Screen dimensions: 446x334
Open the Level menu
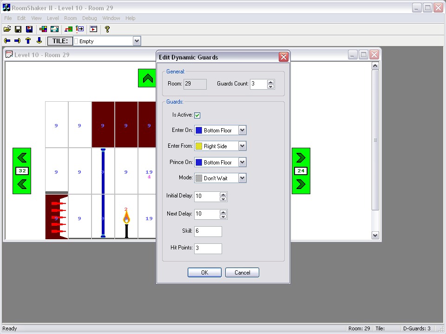point(52,18)
